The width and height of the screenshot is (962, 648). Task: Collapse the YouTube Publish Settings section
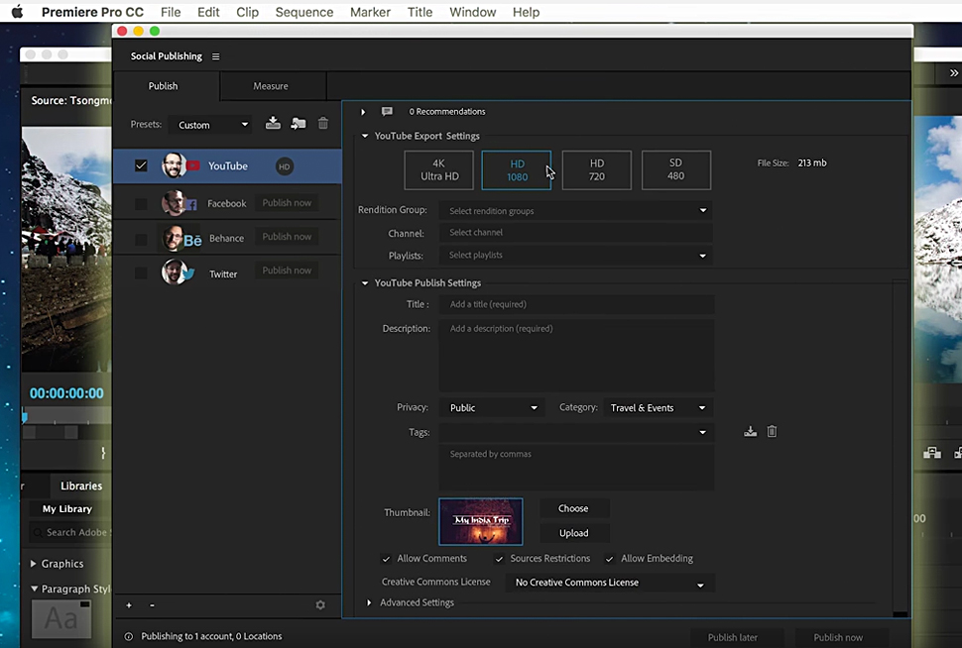(364, 283)
